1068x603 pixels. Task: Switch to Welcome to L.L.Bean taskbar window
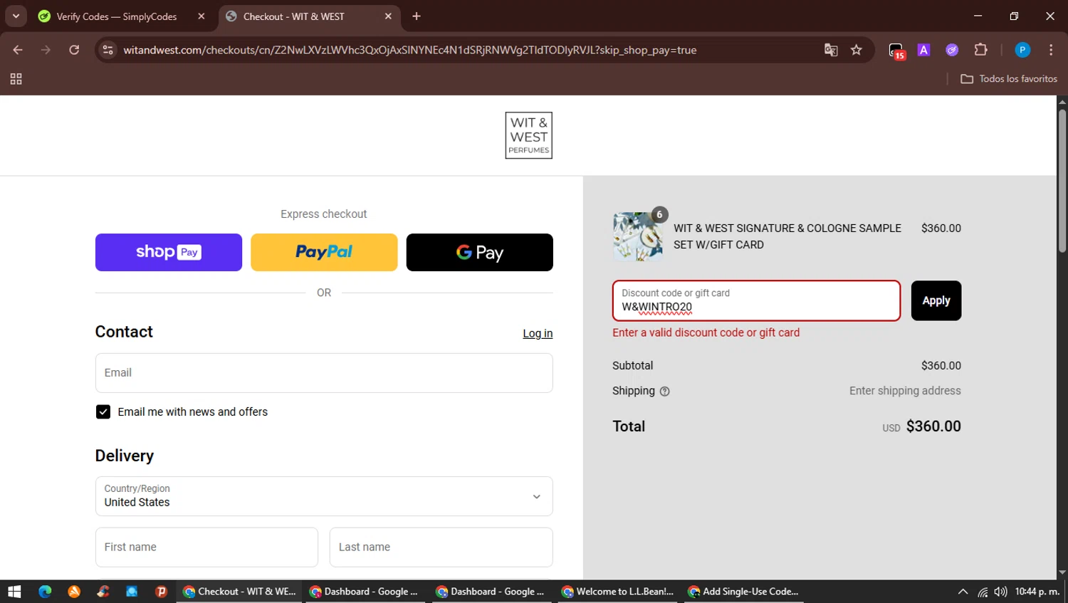coord(617,592)
